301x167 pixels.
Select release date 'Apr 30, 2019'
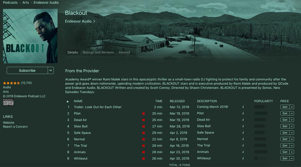click(x=179, y=158)
